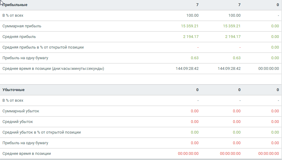This screenshot has height=160, width=282.
Task: Click black 00:00:00:00 value in profitable section
Action: tap(269, 69)
